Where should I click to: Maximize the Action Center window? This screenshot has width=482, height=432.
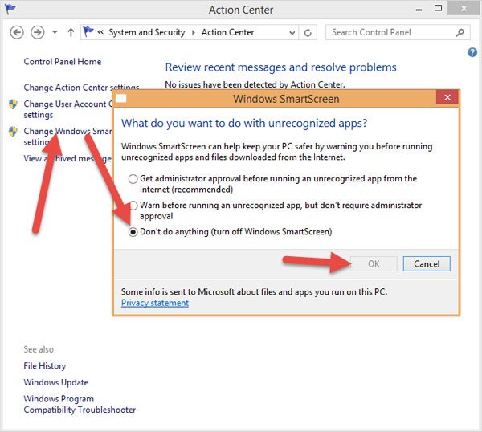(x=438, y=8)
